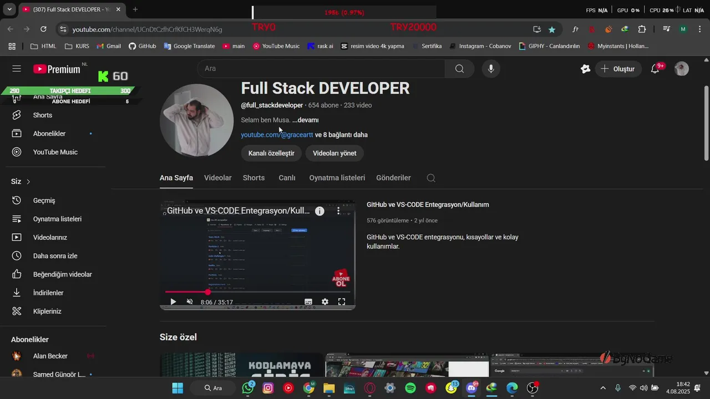Viewport: 710px width, 399px height.
Task: Seek on the featured video progress bar
Action: click(257, 292)
